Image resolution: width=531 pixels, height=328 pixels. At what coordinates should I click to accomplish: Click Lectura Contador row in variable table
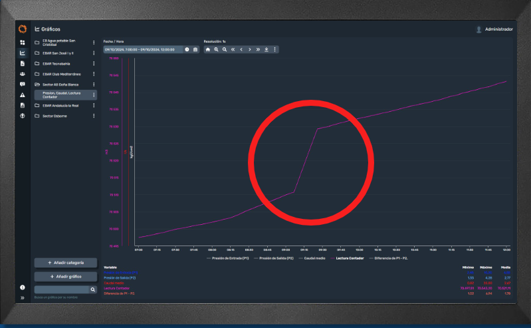click(307, 288)
